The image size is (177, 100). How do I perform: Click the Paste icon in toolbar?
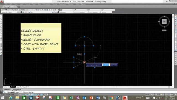point(22,10)
